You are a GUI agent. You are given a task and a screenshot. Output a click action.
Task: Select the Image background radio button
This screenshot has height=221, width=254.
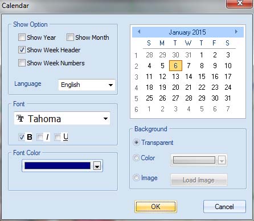[136, 178]
